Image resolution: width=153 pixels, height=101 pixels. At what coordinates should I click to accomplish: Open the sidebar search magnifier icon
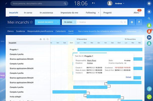tap(149, 18)
